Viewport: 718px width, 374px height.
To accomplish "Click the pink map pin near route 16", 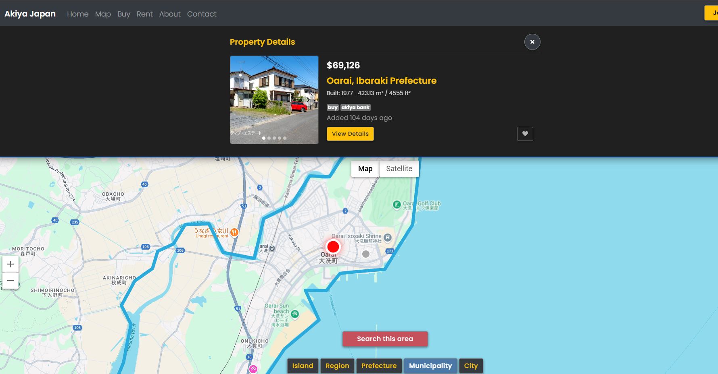I will (253, 369).
